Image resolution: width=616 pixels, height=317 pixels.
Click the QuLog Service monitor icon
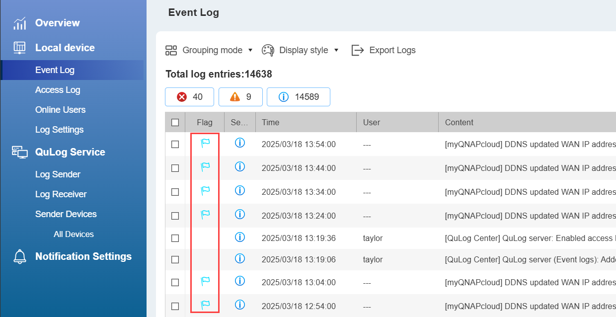[20, 152]
